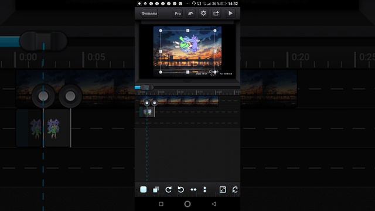Select the sunset video clip on timeline

pyautogui.click(x=179, y=101)
